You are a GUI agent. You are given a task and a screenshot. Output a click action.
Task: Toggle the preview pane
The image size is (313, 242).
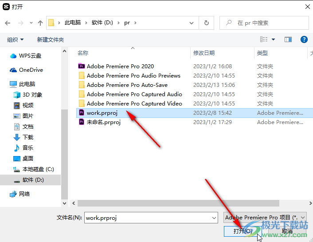point(288,39)
